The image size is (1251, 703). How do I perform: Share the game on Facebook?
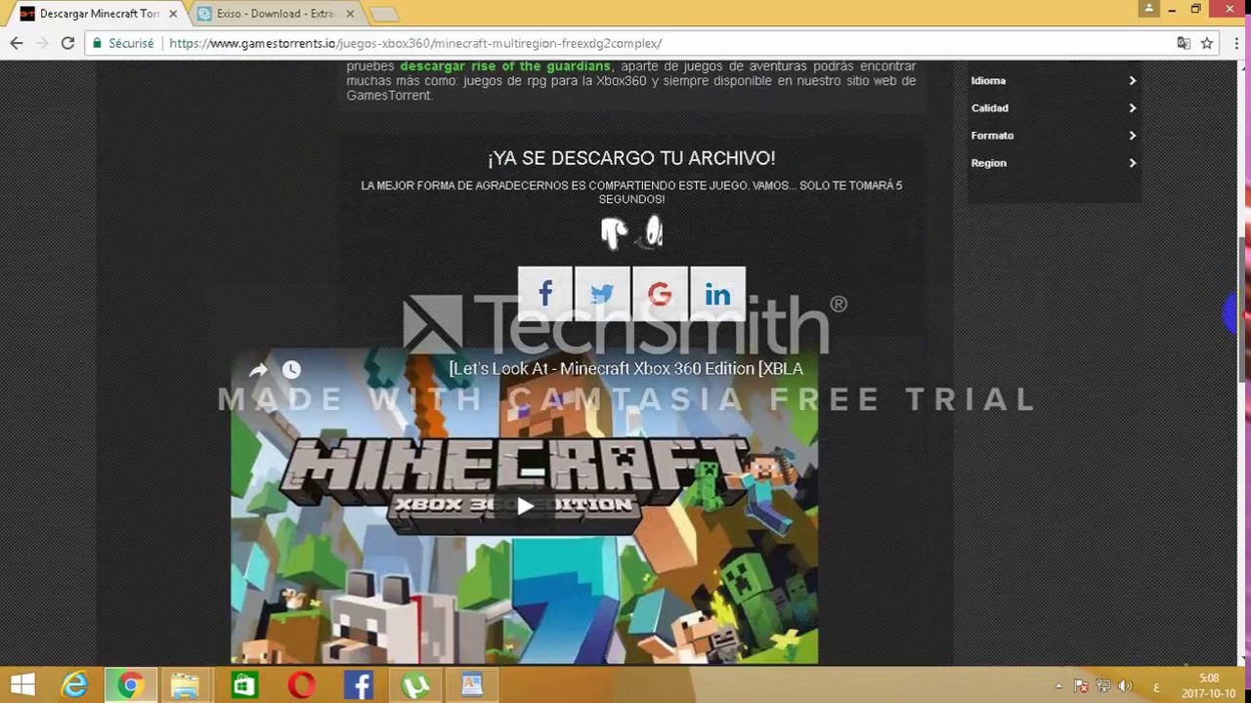pos(545,293)
